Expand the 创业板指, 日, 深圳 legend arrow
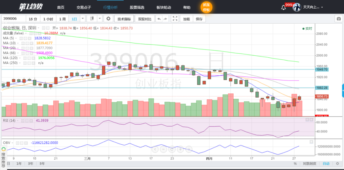Viewport: 344px width, 170px height. [x=38, y=28]
